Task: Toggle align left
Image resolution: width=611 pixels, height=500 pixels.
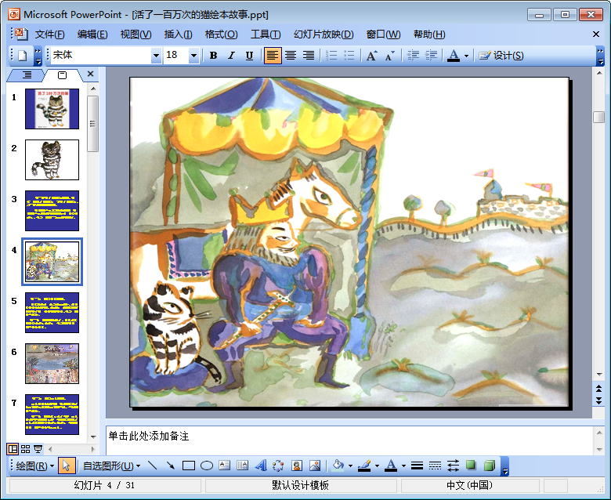Action: click(273, 56)
